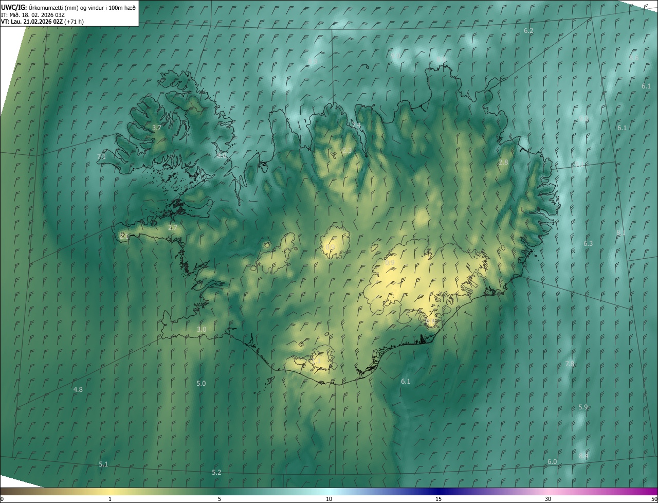Click the '6.0' value label
658x503 pixels.
552,461
